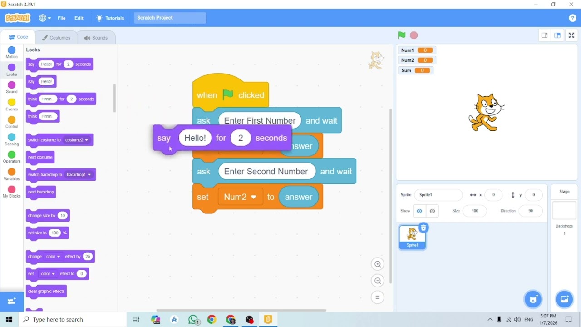This screenshot has width=581, height=327.
Task: Edit the Enter First Number text
Action: [x=260, y=121]
